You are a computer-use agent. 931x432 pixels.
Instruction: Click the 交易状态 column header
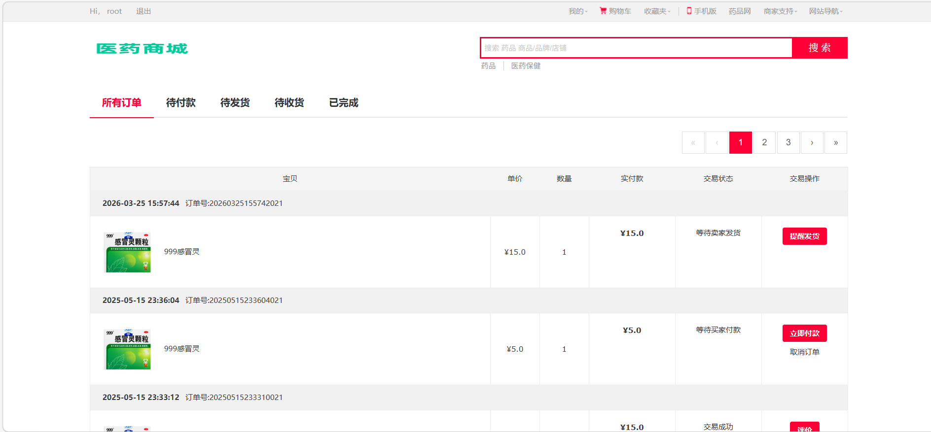coord(718,179)
